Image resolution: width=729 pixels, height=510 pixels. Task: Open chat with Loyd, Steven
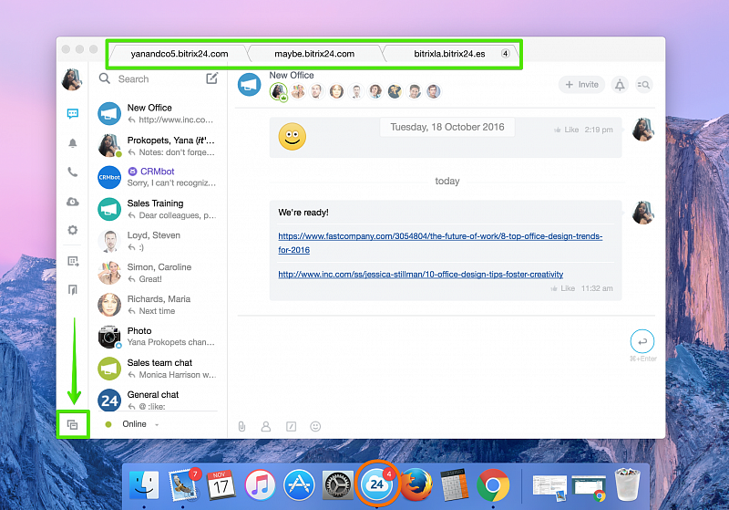coord(158,241)
